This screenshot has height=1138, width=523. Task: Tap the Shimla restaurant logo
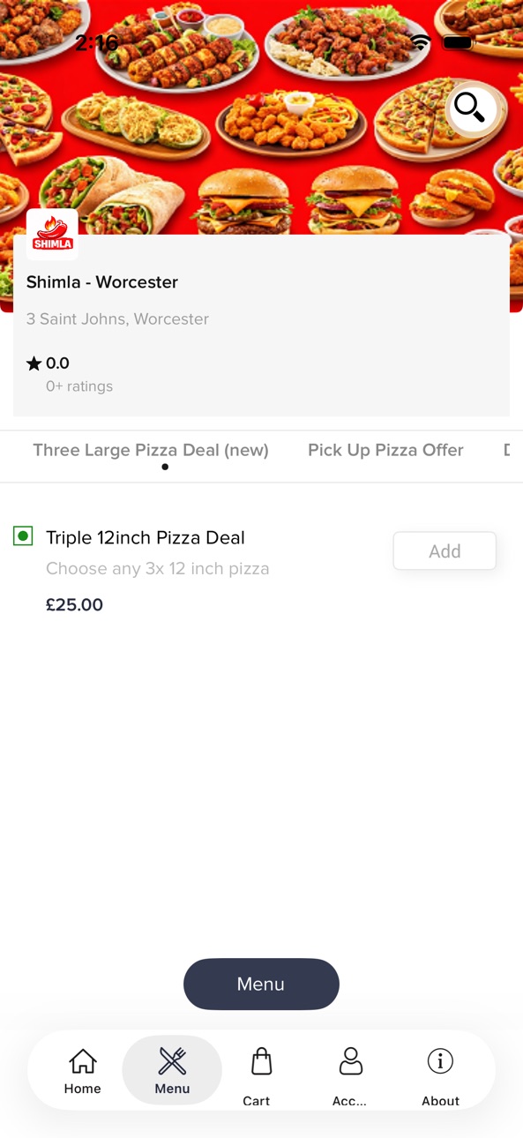52,235
